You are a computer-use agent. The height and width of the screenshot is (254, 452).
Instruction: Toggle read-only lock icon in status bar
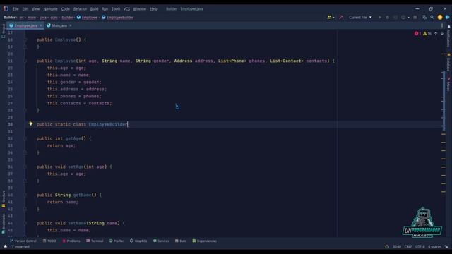pos(446,247)
